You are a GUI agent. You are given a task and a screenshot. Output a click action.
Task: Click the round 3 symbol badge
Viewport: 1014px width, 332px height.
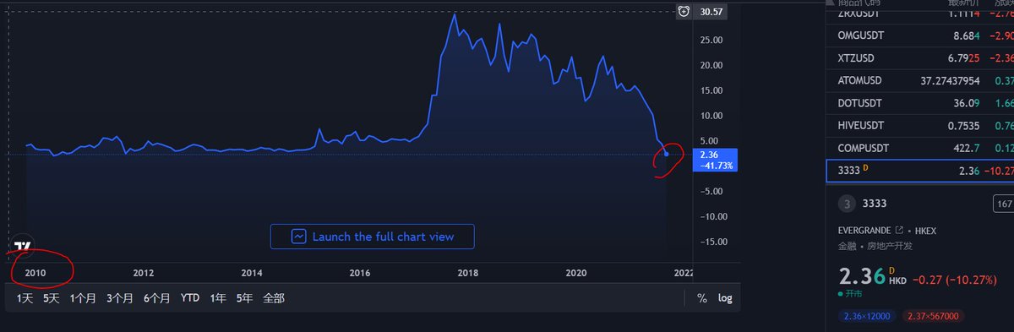[x=847, y=204]
